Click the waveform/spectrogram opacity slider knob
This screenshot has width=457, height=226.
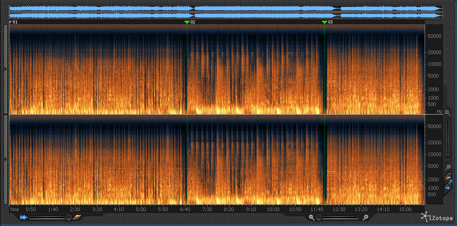click(x=68, y=217)
